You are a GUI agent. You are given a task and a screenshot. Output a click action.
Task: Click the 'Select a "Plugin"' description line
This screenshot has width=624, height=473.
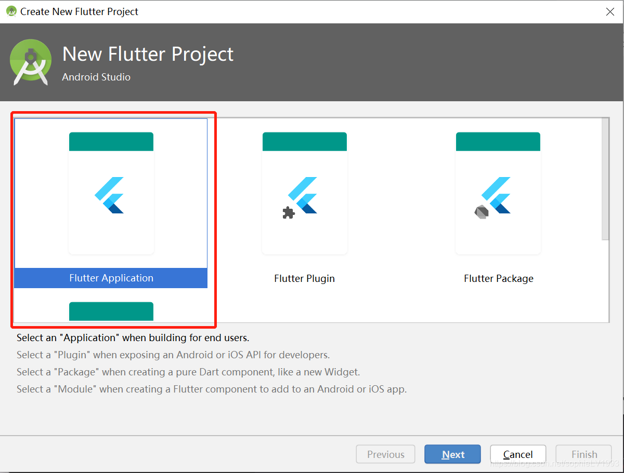click(173, 355)
